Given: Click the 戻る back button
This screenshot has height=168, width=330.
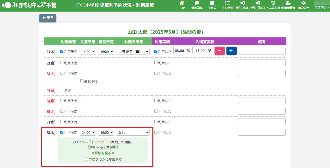Looking at the screenshot, I should point(48,18).
